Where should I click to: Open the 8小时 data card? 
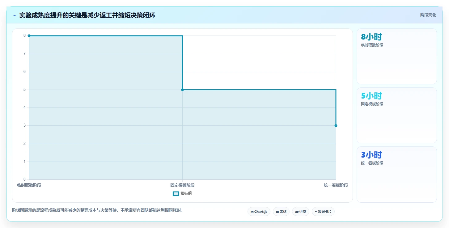397,56
